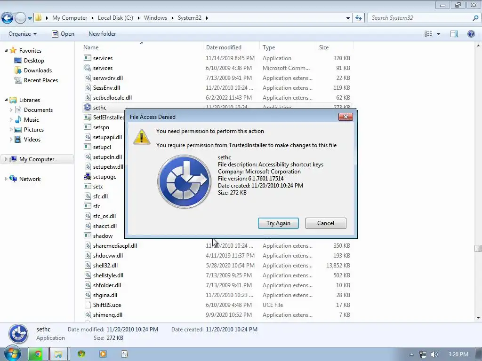Select shimeng.dll file

coord(108,314)
